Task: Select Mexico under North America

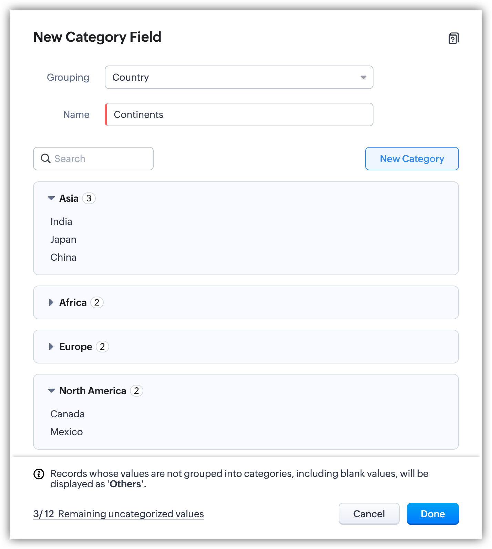Action: (66, 432)
